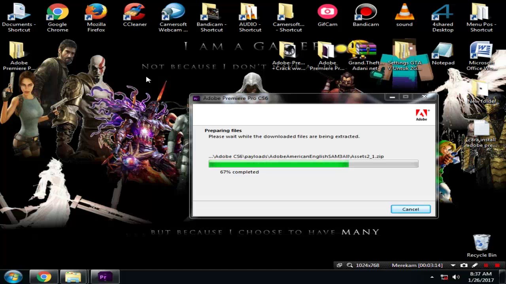This screenshot has width=506, height=284.
Task: Select the Grand.Theft... WinRAR archive icon
Action: pos(366,56)
